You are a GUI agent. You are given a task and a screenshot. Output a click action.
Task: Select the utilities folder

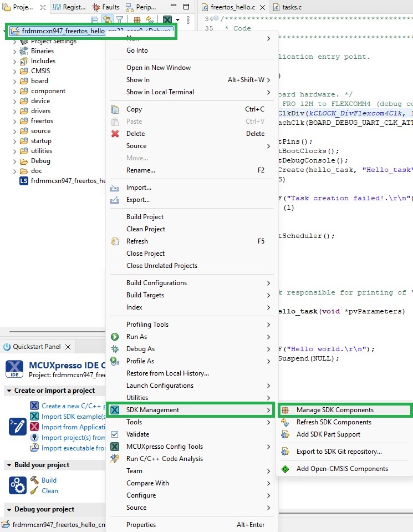click(42, 151)
